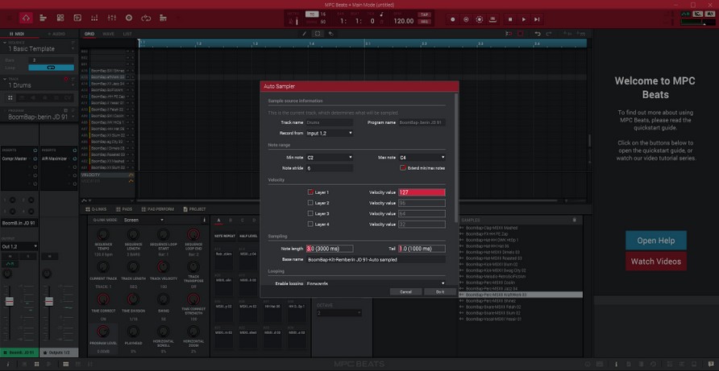This screenshot has height=371, width=719.
Task: Toggle Note Repeat button
Action: 224,236
